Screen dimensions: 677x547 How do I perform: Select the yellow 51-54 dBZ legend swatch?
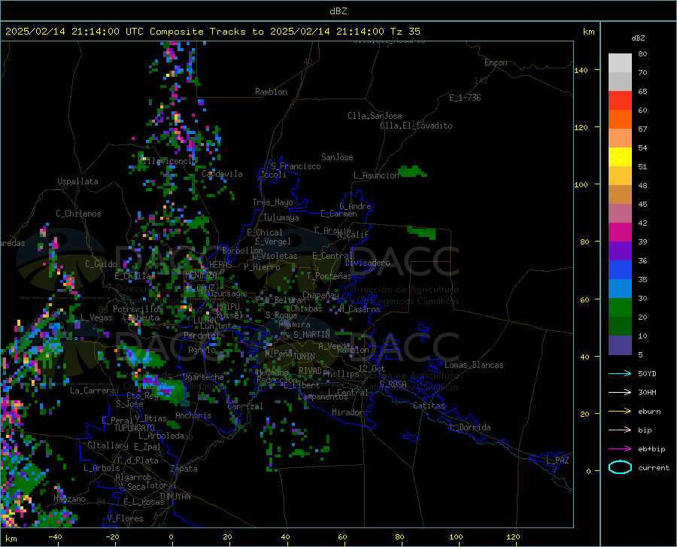pyautogui.click(x=620, y=157)
